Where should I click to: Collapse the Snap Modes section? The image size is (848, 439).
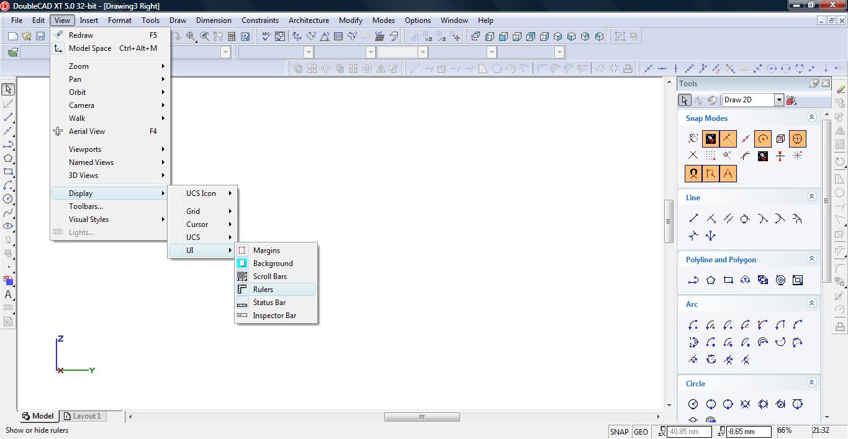point(811,117)
